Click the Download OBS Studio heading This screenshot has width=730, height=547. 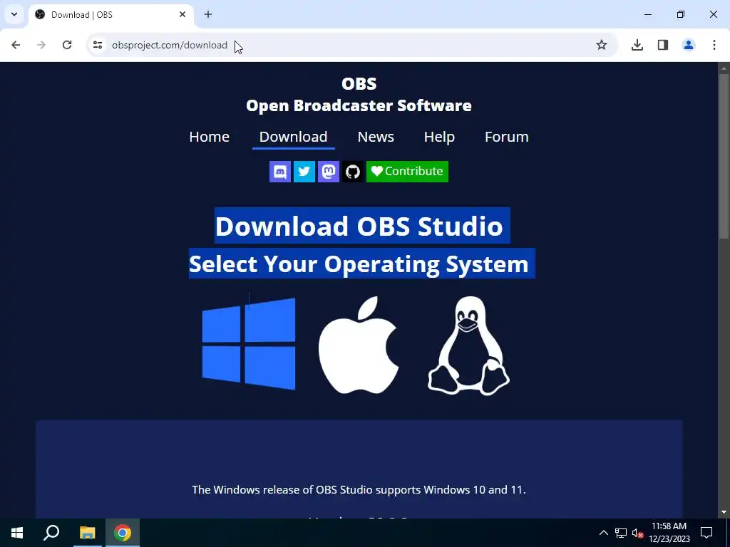pyautogui.click(x=359, y=226)
